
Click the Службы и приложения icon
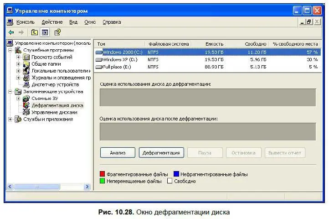coord(18,119)
